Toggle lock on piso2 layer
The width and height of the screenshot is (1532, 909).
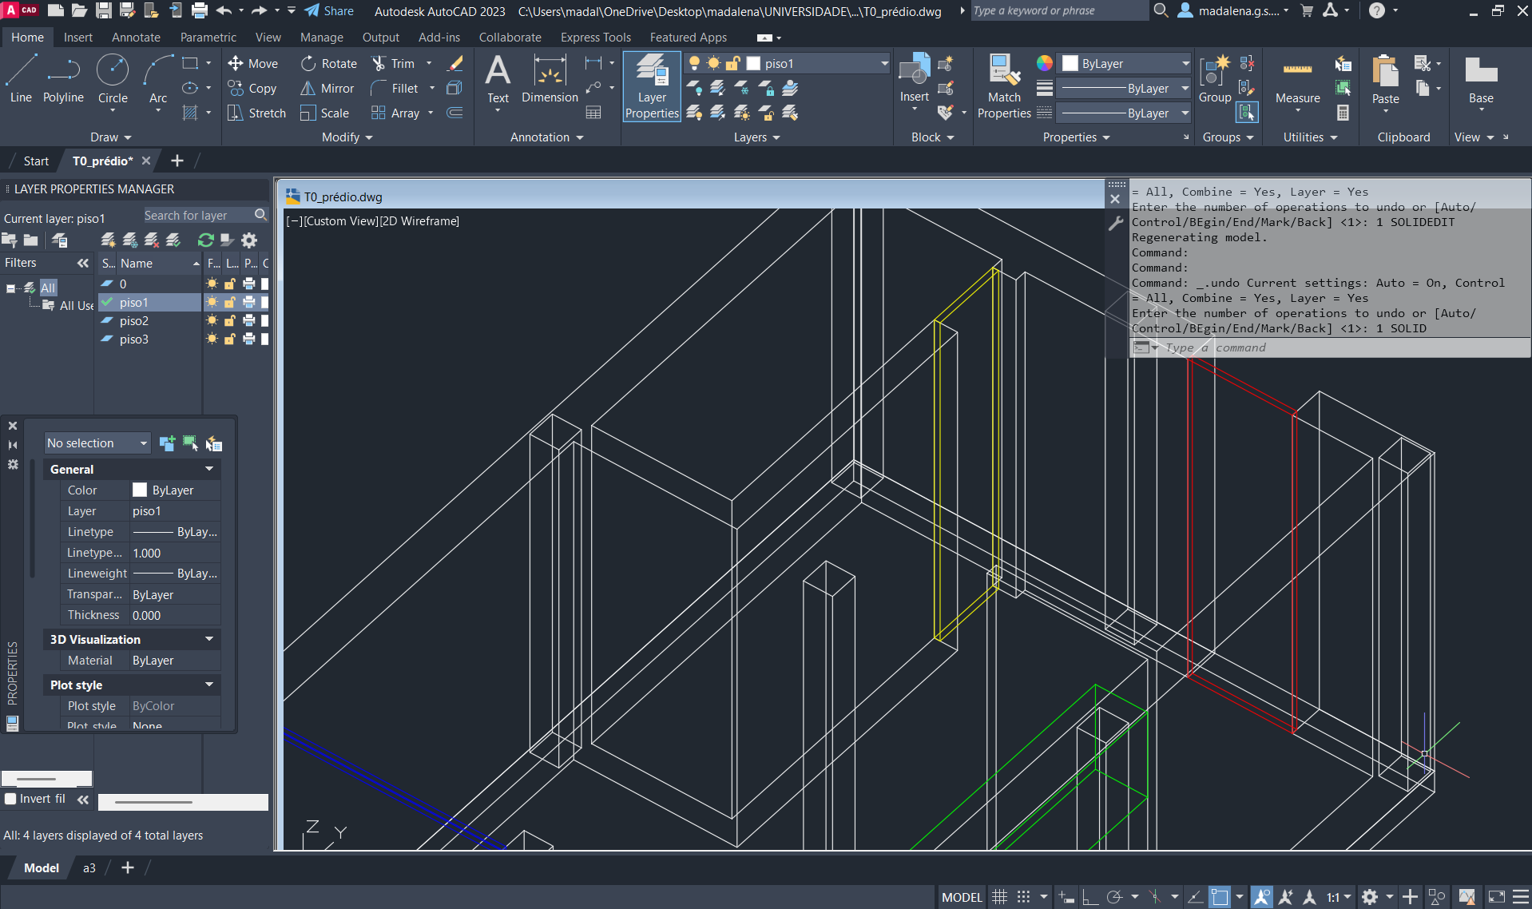point(230,321)
